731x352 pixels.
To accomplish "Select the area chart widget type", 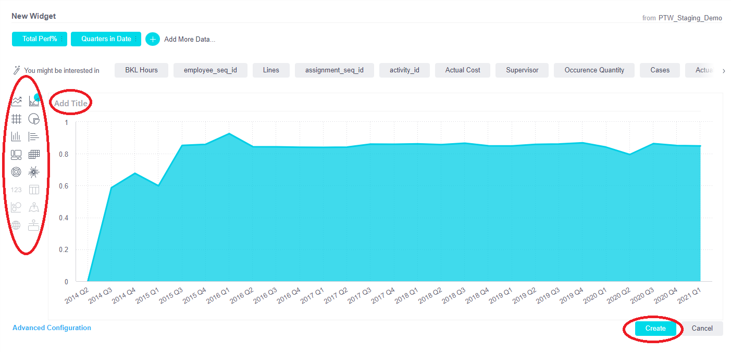I will point(34,102).
